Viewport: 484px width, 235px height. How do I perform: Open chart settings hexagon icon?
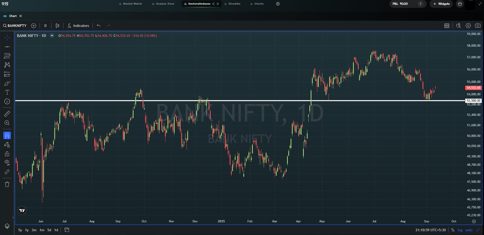tap(468, 25)
